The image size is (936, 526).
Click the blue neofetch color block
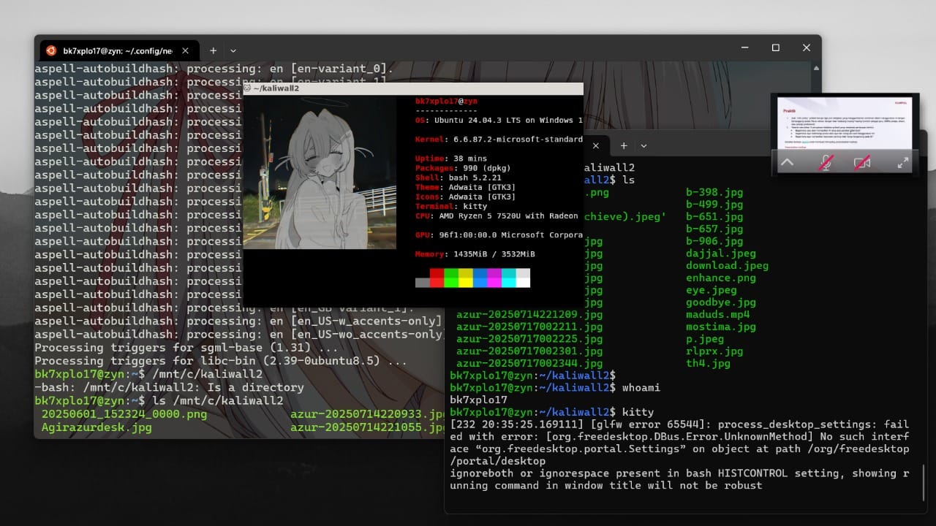480,278
